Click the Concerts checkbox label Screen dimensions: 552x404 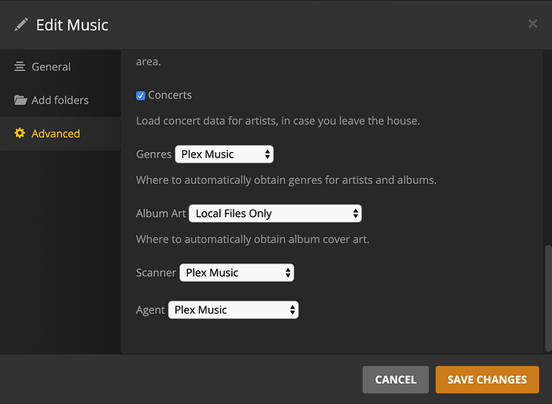point(170,95)
